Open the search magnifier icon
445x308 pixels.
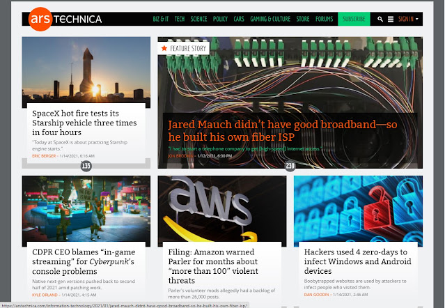click(380, 19)
